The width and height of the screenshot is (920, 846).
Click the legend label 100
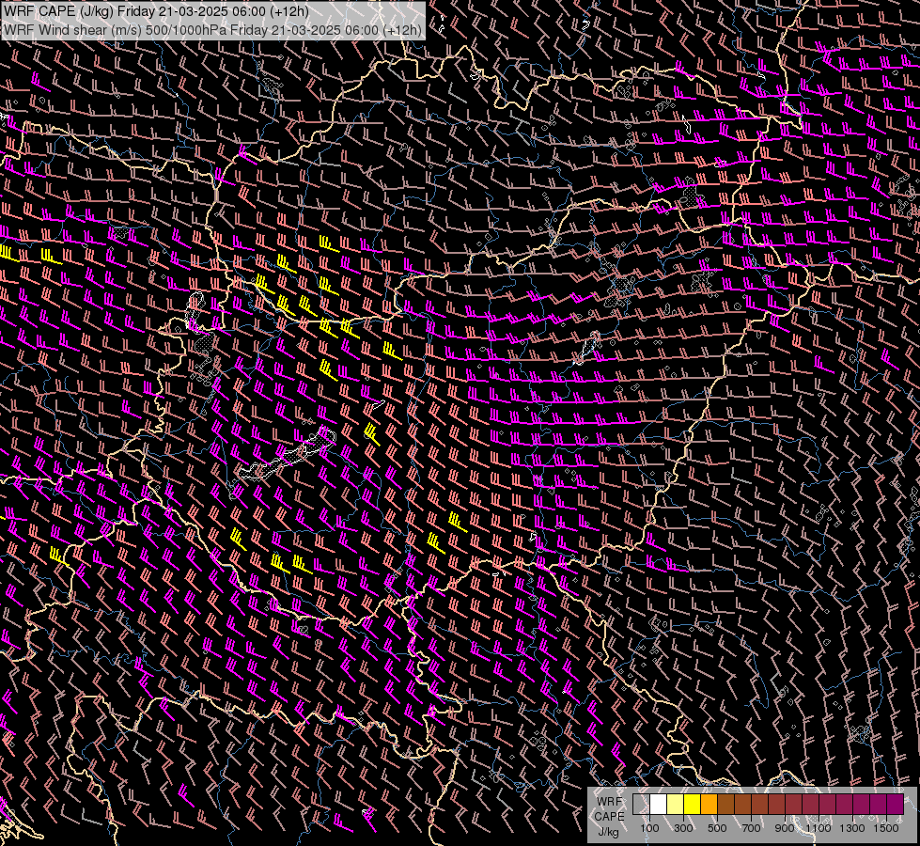coord(649,828)
